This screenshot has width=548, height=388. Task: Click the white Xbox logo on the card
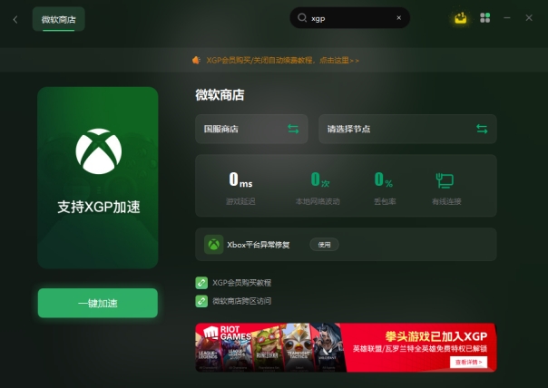99,151
